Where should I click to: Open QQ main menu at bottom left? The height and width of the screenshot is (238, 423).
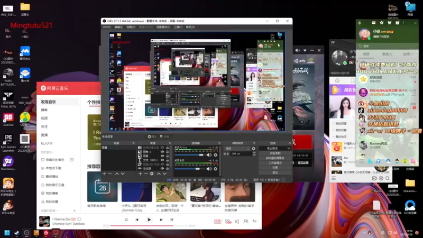pos(362,161)
